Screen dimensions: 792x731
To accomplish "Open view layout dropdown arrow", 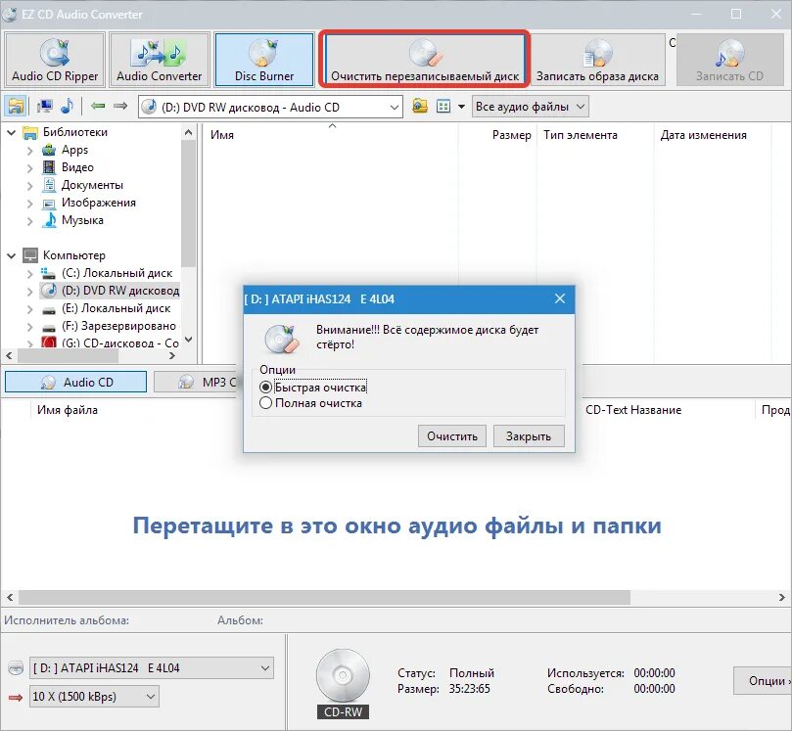I will coord(461,107).
